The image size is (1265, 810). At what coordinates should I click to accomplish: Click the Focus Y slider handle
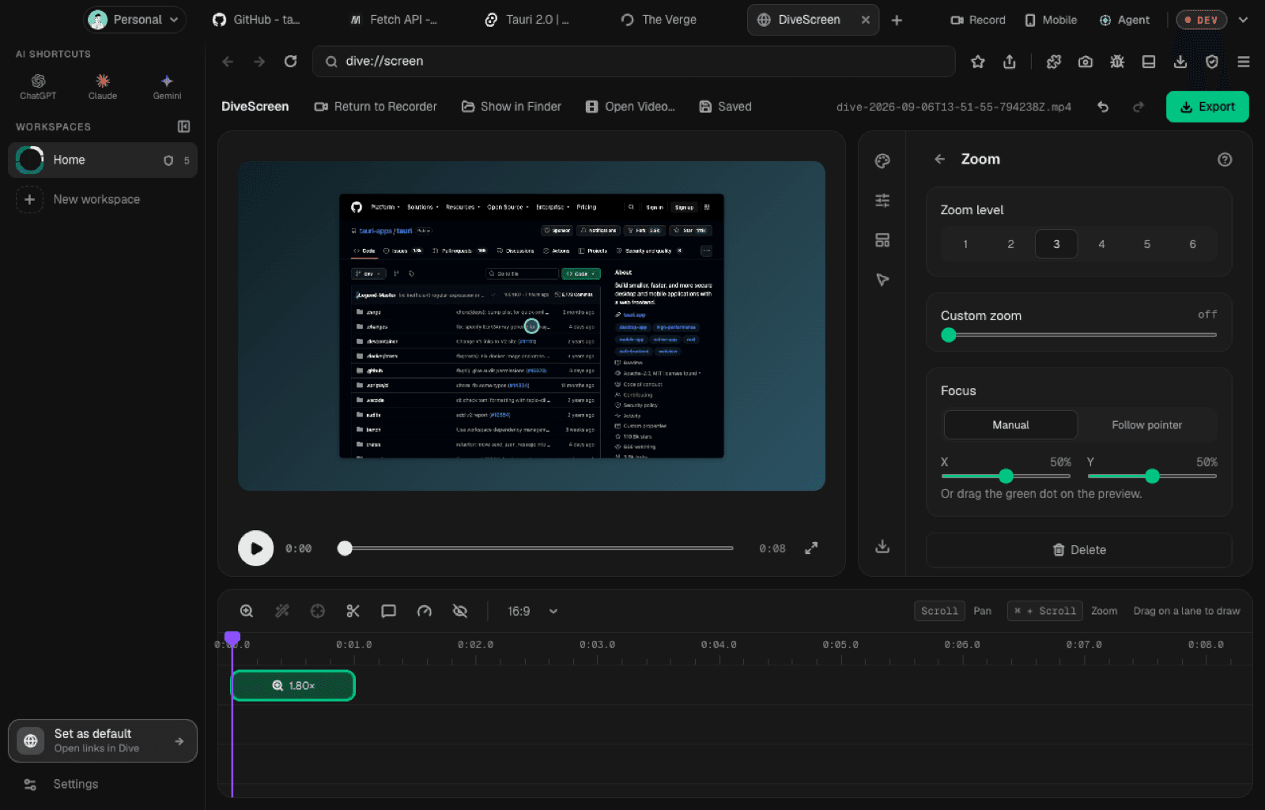[1152, 476]
